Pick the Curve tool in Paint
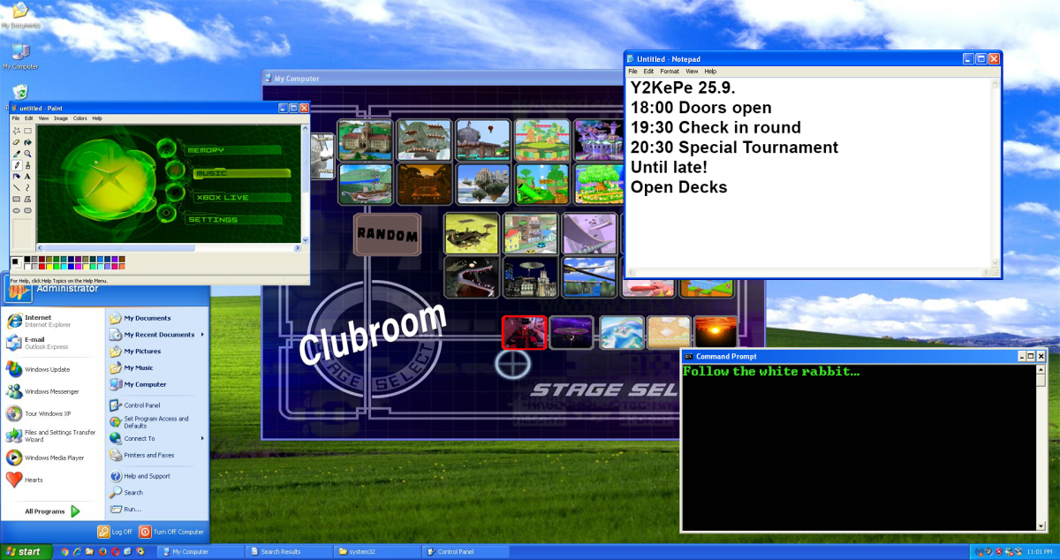Image resolution: width=1060 pixels, height=560 pixels. pyautogui.click(x=28, y=187)
